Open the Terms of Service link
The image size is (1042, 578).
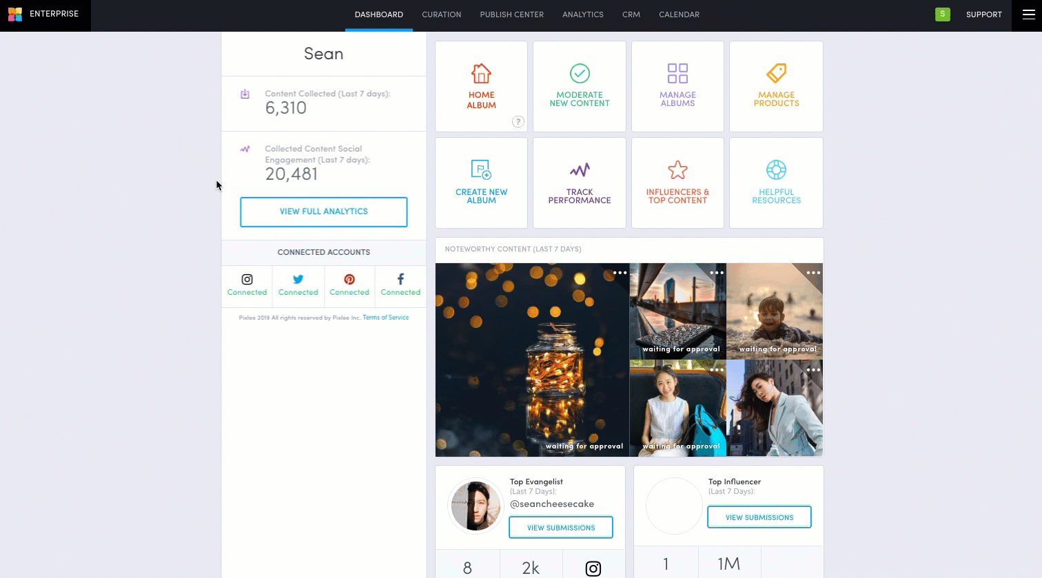[x=385, y=318]
